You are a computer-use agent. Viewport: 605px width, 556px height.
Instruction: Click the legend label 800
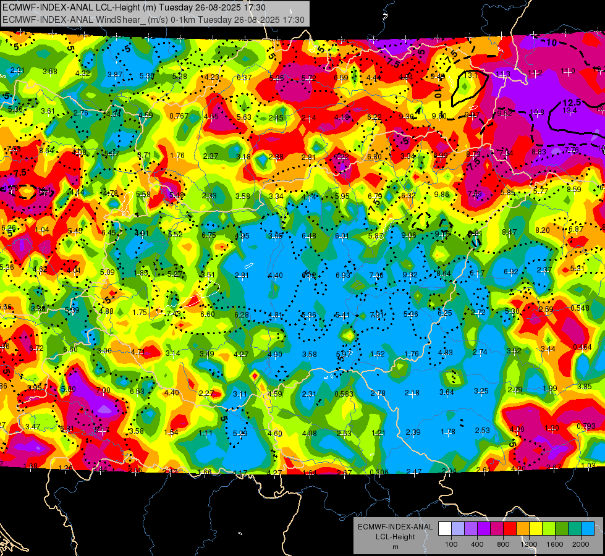(x=503, y=544)
